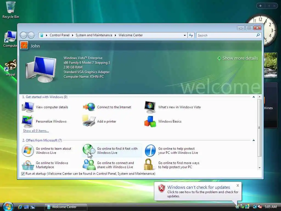Click Windows can't check for updates balloon title
The height and width of the screenshot is (211, 281).
click(x=199, y=187)
